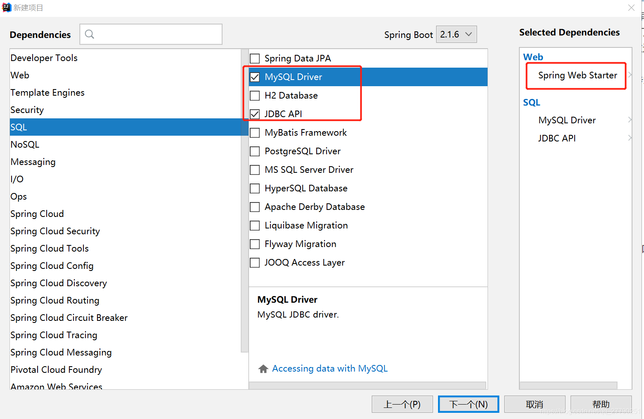Image resolution: width=644 pixels, height=419 pixels.
Task: Open the Spring Boot version dropdown
Action: (x=456, y=34)
